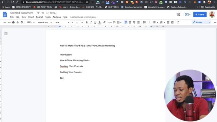Click the numbered list icon
The height and width of the screenshot is (122, 217).
pos(161,22)
